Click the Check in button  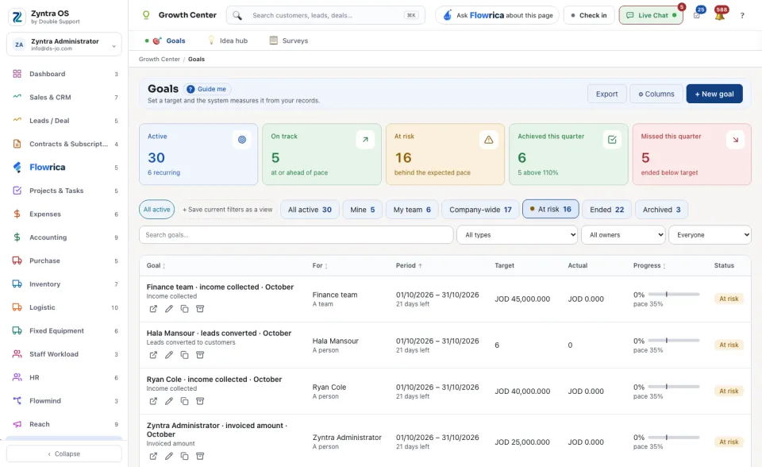tap(589, 15)
